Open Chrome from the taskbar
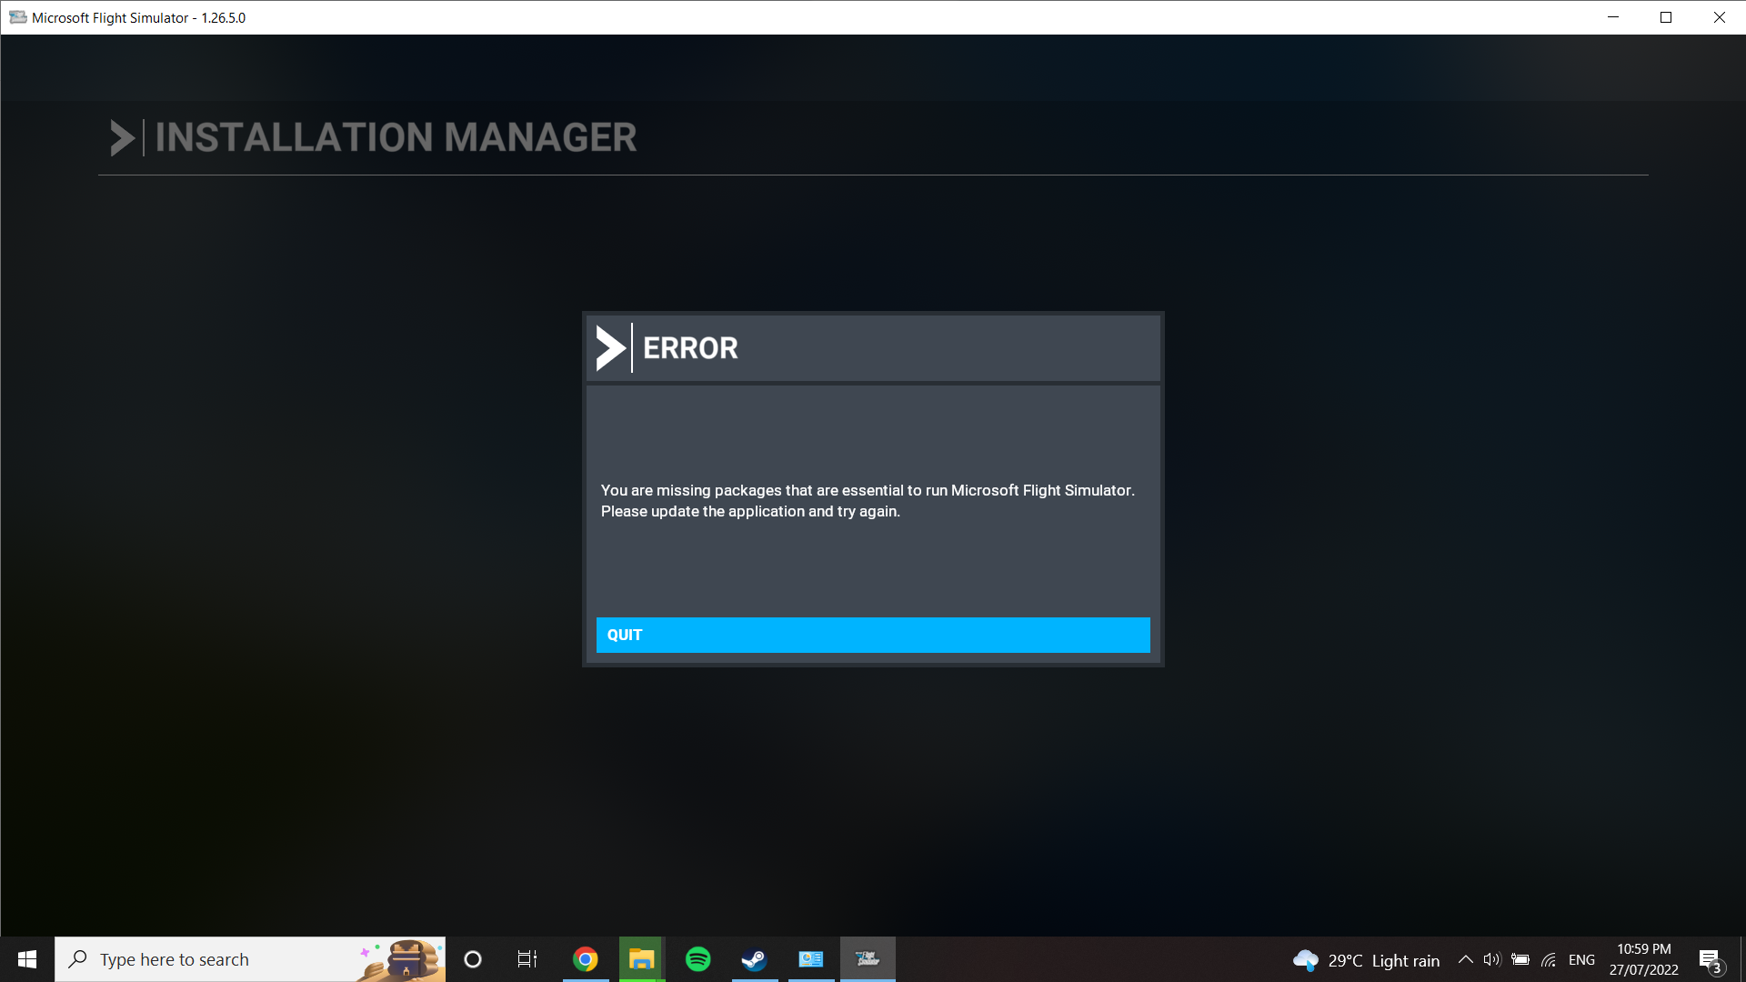1746x982 pixels. [586, 958]
